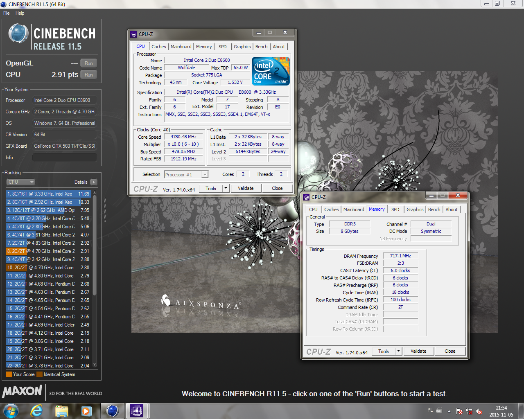The height and width of the screenshot is (419, 524).
Task: Launch Internet Explorer from taskbar
Action: 37,410
